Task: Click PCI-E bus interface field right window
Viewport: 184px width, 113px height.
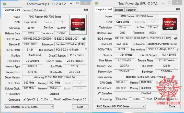Action: (161, 49)
